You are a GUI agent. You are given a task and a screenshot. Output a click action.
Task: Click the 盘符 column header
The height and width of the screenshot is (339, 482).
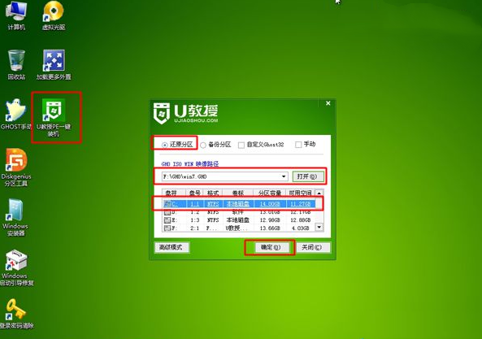pyautogui.click(x=174, y=193)
